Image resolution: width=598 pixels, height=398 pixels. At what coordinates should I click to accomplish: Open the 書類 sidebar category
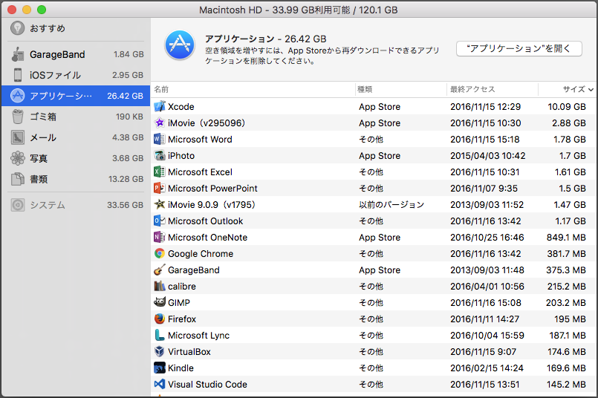(x=39, y=179)
